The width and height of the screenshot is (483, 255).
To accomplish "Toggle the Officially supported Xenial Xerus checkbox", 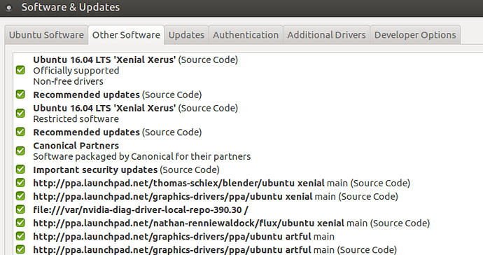I will coord(20,70).
